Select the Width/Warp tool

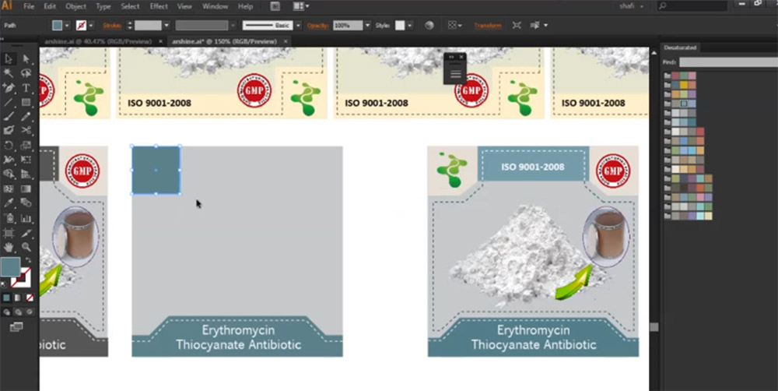9,160
